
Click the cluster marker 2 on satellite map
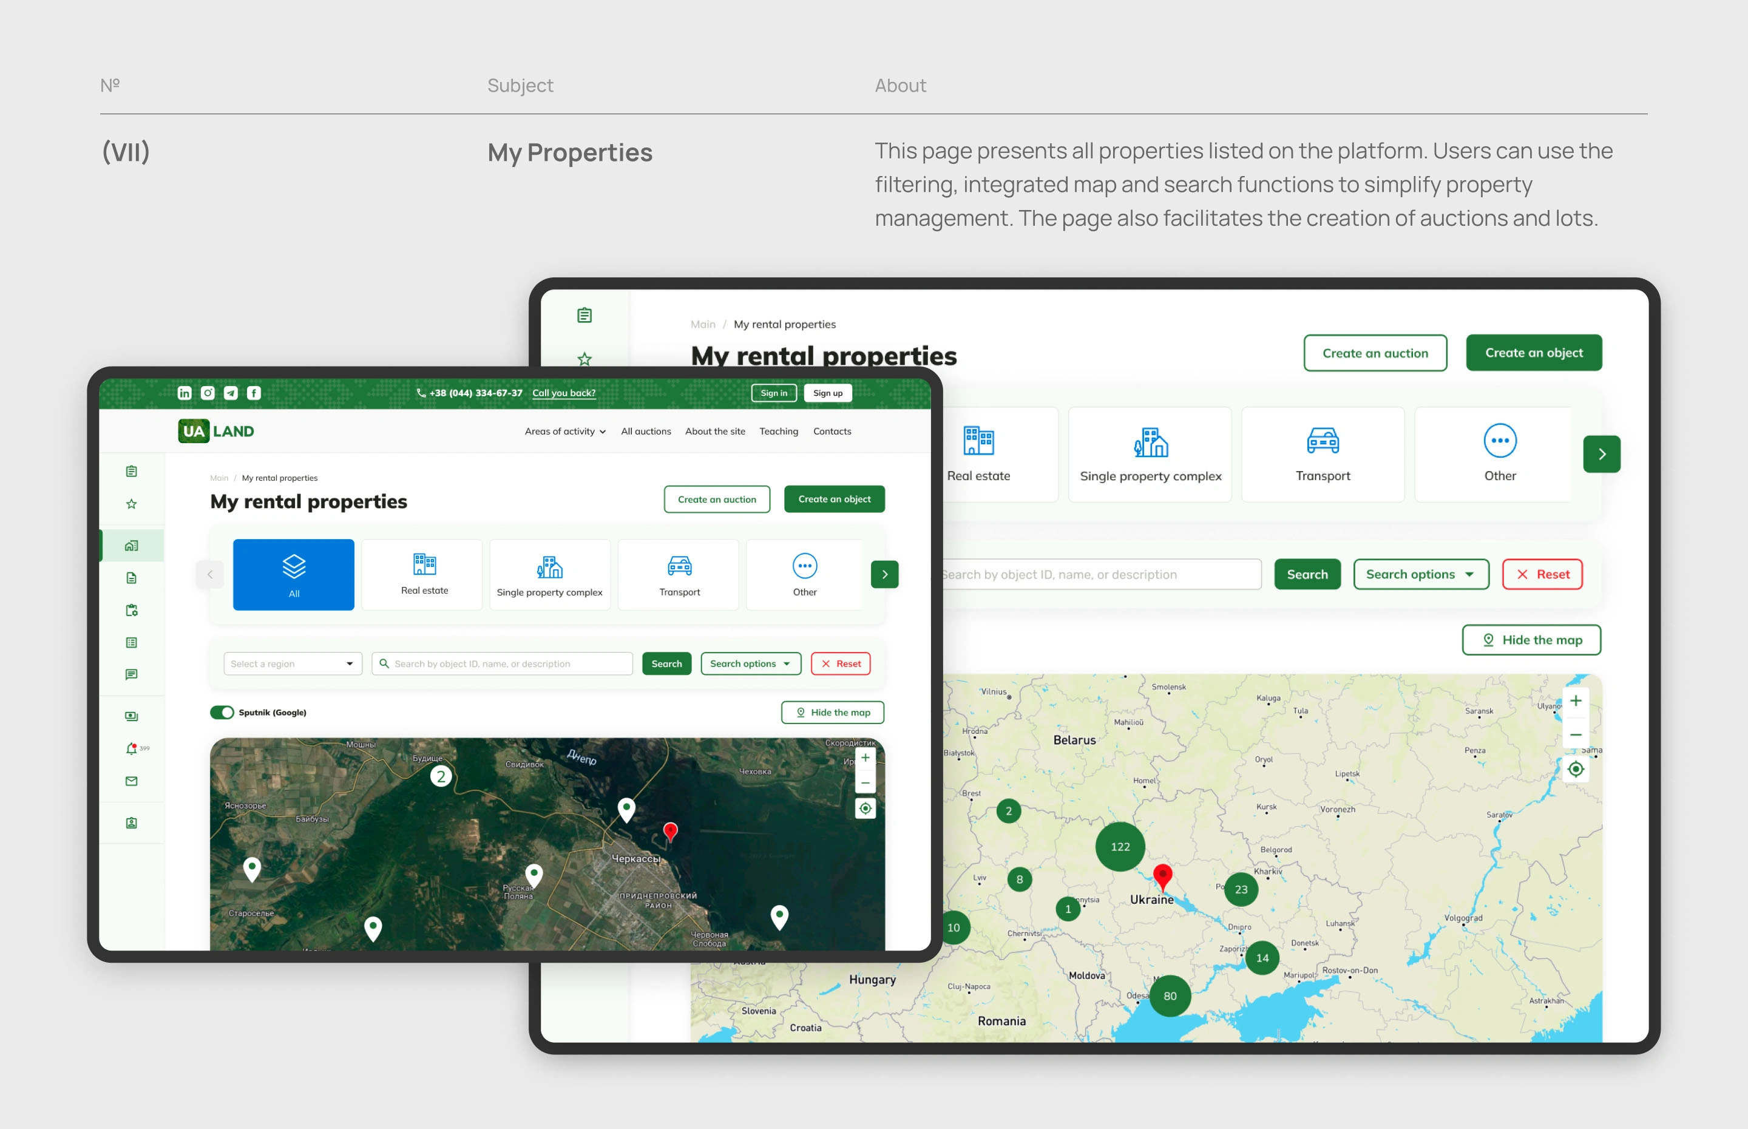click(x=441, y=776)
